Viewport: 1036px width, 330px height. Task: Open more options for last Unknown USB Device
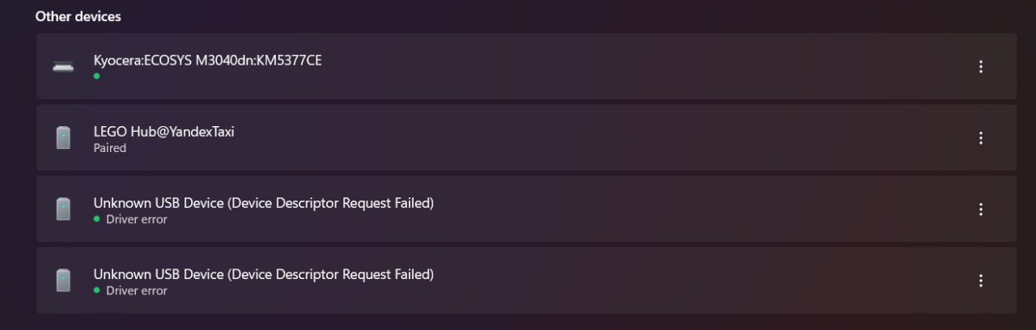981,281
